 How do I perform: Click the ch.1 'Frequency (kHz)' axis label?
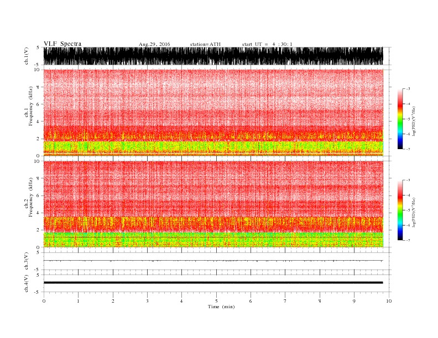click(31, 106)
